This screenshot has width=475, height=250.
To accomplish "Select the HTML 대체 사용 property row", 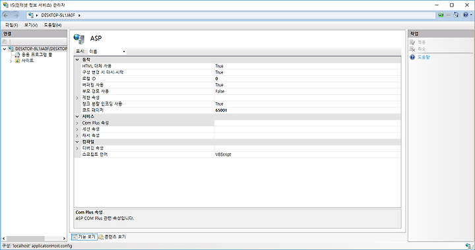I will [241, 66].
